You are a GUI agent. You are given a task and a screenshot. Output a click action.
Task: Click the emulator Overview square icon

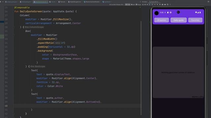coord(160,5)
